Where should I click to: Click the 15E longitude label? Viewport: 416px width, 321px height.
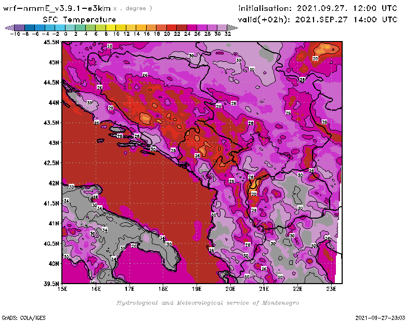[x=62, y=289]
